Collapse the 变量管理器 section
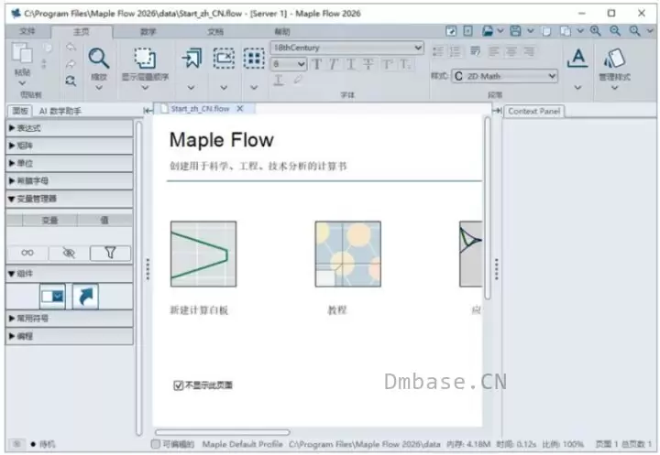Image resolution: width=660 pixels, height=455 pixels. click(70, 199)
